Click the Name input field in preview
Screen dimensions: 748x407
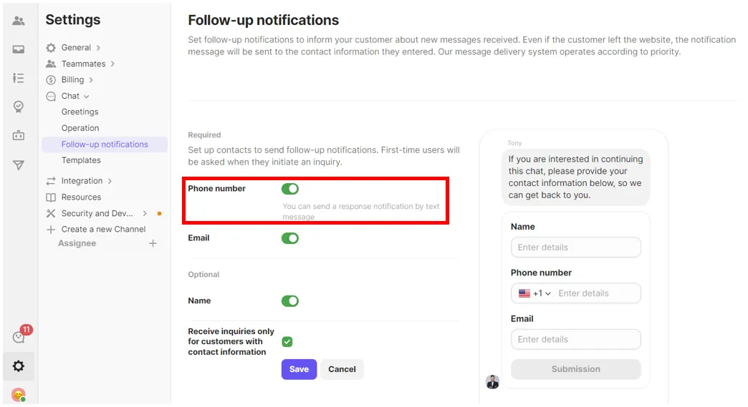pos(575,247)
